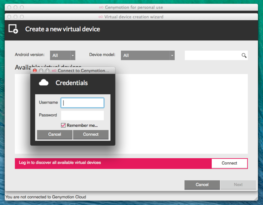263x205 pixels.
Task: Click the Genymotion logo in the main window title bar
Action: 101,7
